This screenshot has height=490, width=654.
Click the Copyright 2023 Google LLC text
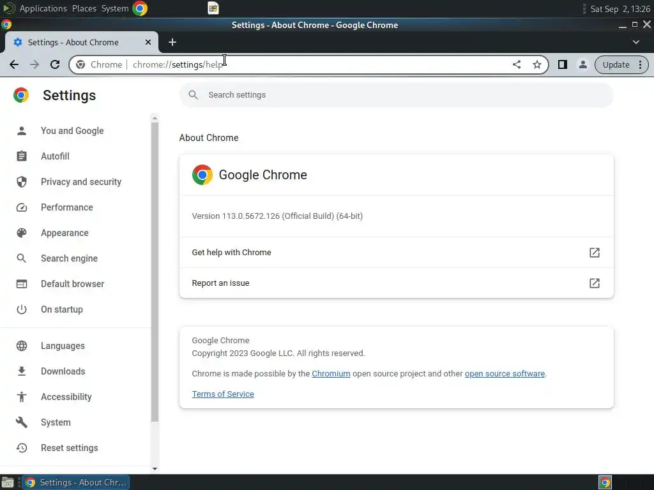278,353
